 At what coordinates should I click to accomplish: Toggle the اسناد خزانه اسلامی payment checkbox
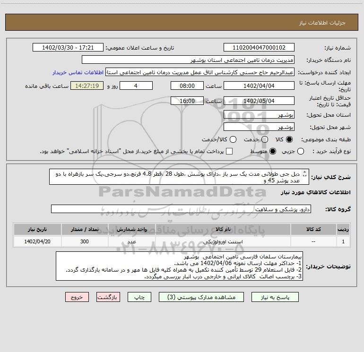(x=229, y=151)
